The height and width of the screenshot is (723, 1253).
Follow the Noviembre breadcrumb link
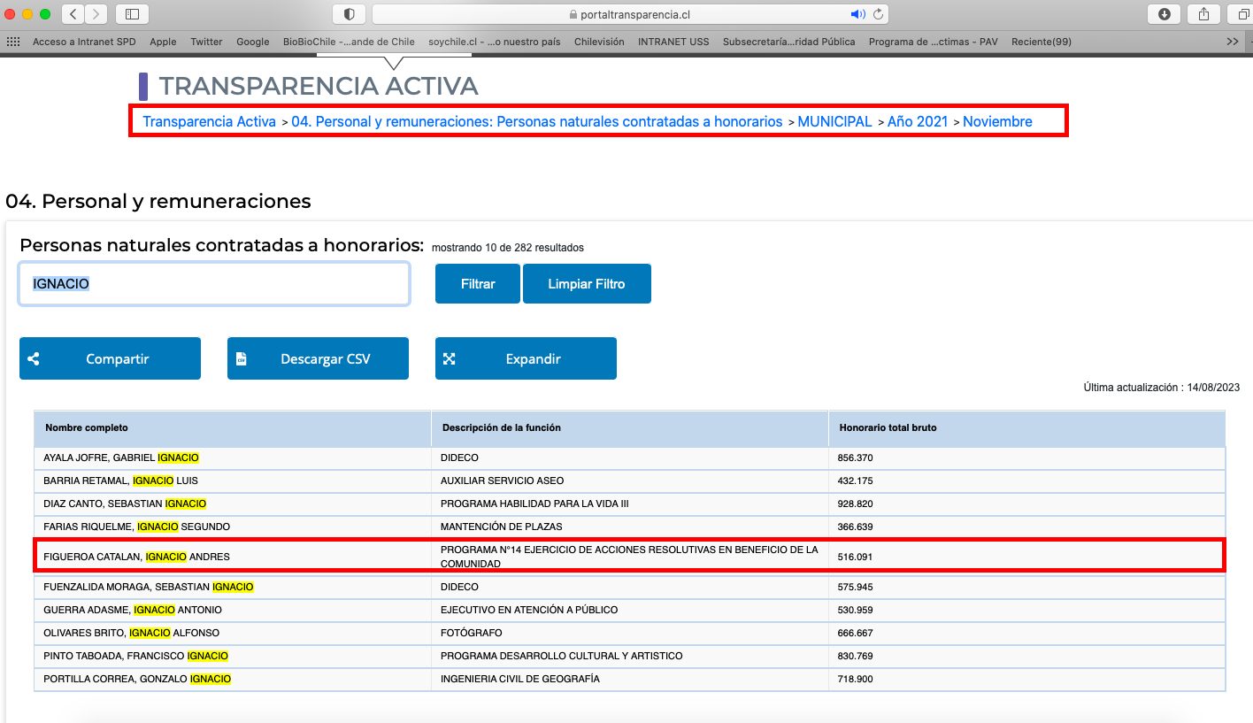coord(997,121)
